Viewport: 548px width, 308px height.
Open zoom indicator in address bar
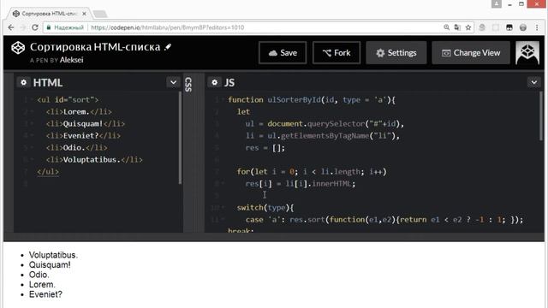[x=446, y=27]
